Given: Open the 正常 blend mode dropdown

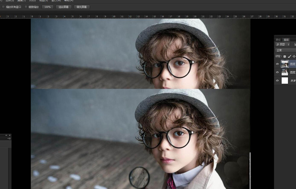Looking at the screenshot, I should tap(285, 50).
